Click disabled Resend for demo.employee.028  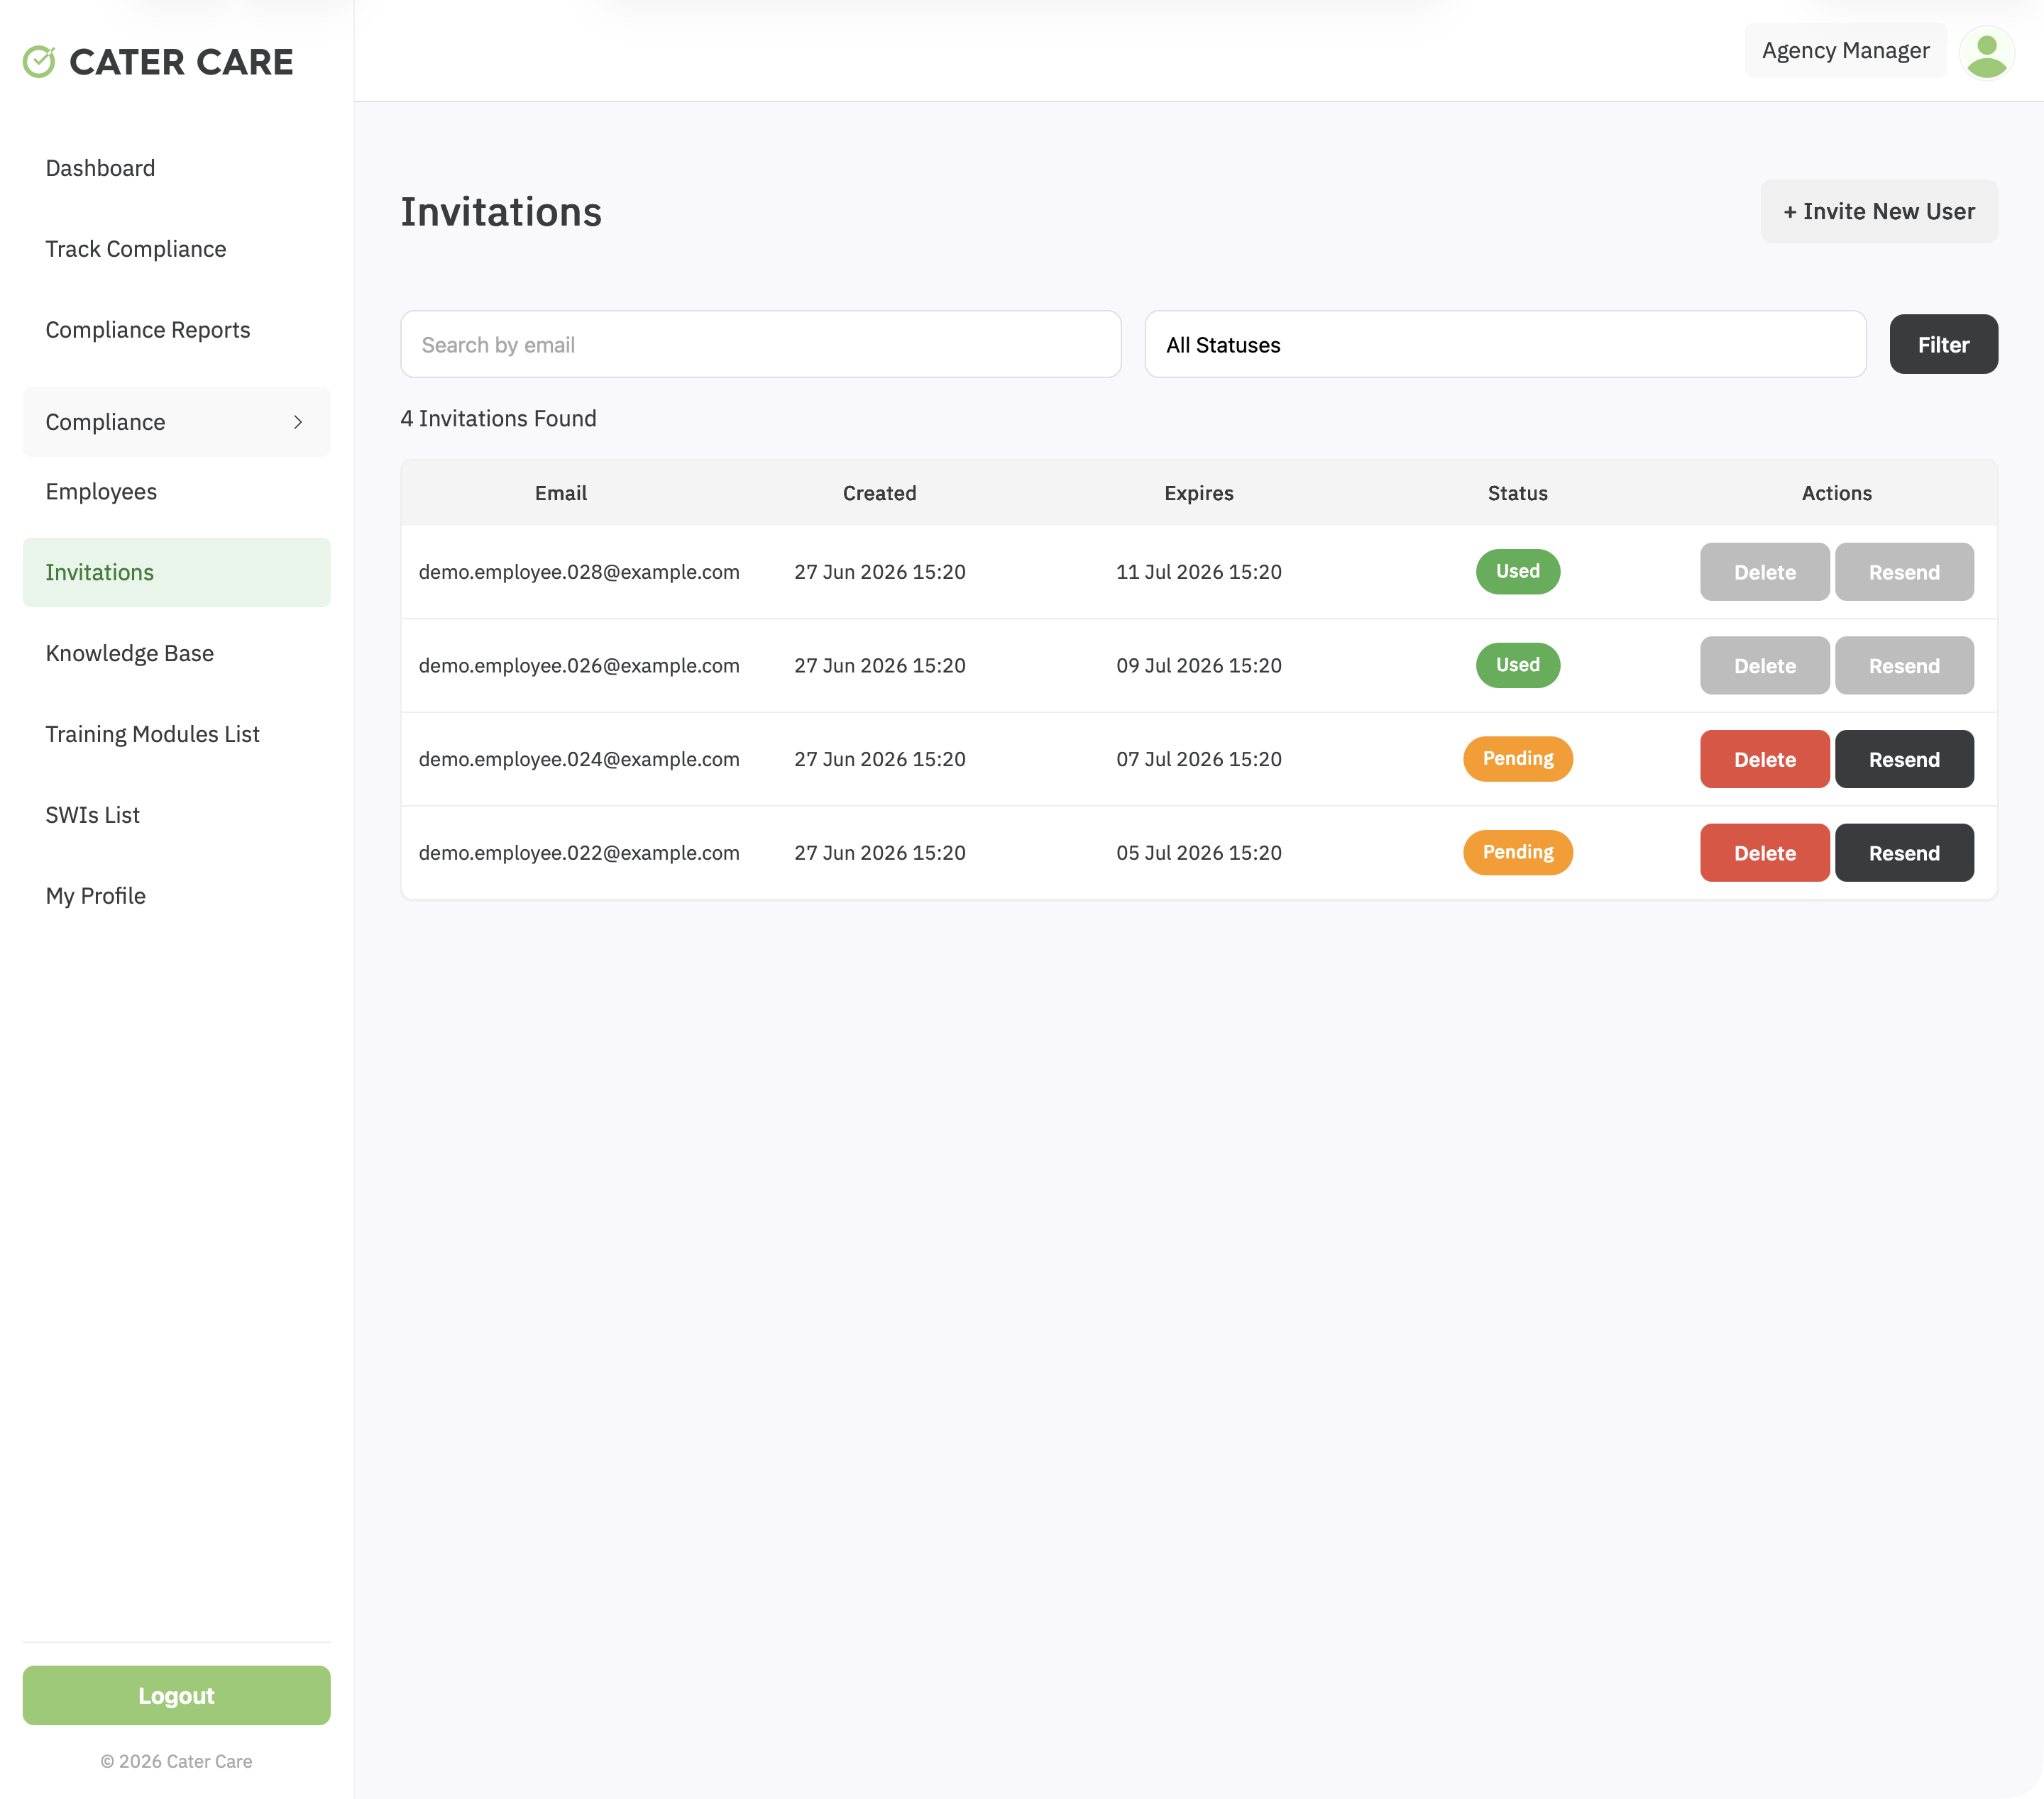pyautogui.click(x=1904, y=572)
